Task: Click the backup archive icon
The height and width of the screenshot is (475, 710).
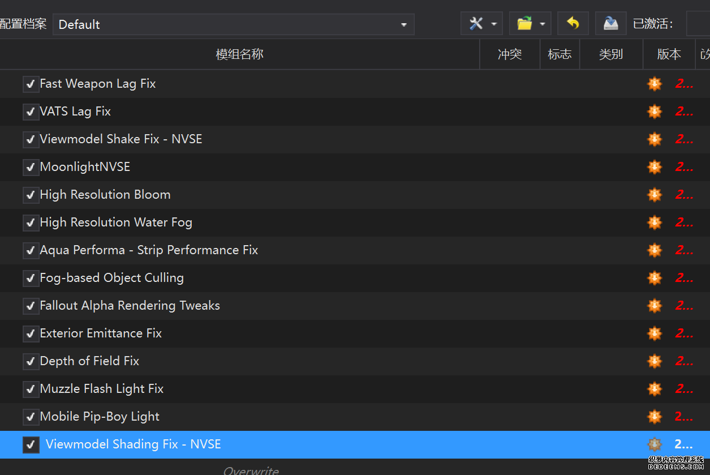Action: [610, 24]
